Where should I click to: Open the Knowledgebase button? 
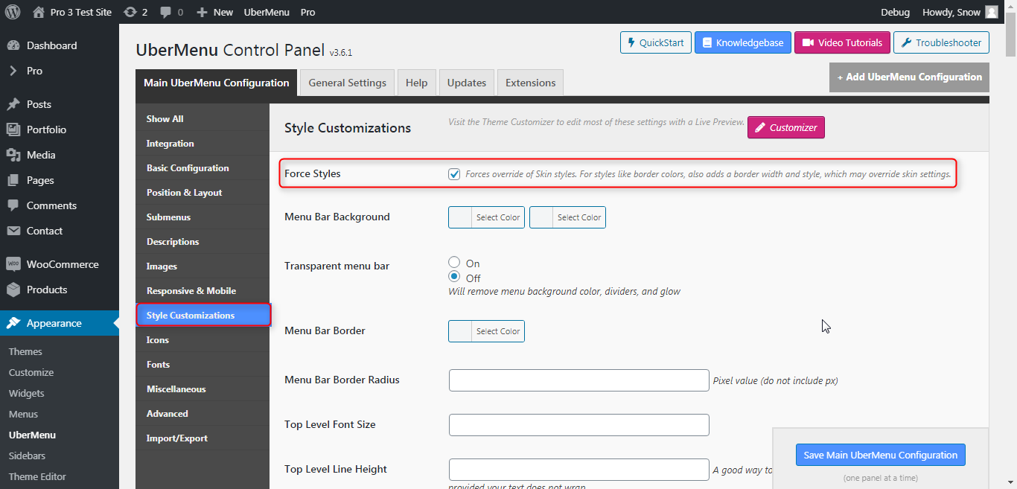[742, 42]
